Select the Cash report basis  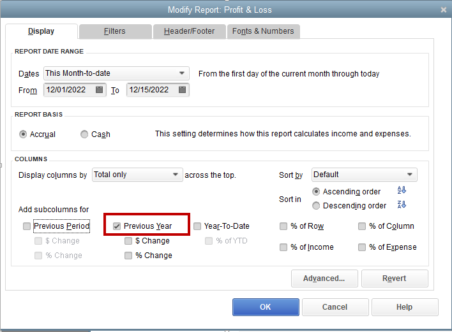point(84,134)
